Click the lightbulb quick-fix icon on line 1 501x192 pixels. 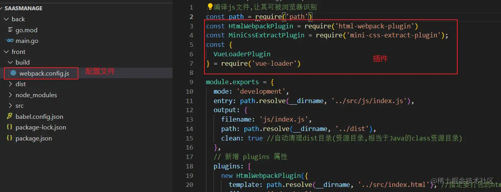pos(210,7)
